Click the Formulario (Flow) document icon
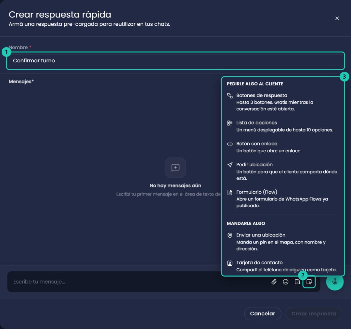 [x=230, y=192]
